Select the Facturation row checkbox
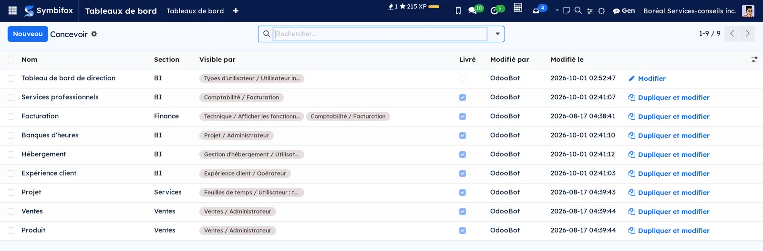 point(11,116)
